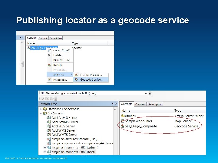Expand arcgis on mendota_6080 (admin) node
This screenshot has width=218, height=163.
(x=45, y=148)
